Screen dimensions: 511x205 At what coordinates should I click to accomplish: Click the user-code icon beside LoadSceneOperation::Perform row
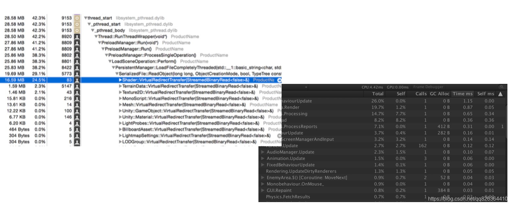(77, 61)
